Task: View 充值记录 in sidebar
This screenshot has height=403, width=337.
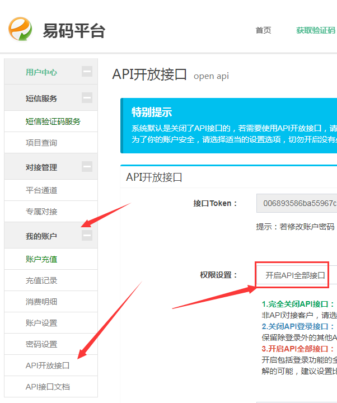Action: [x=41, y=280]
